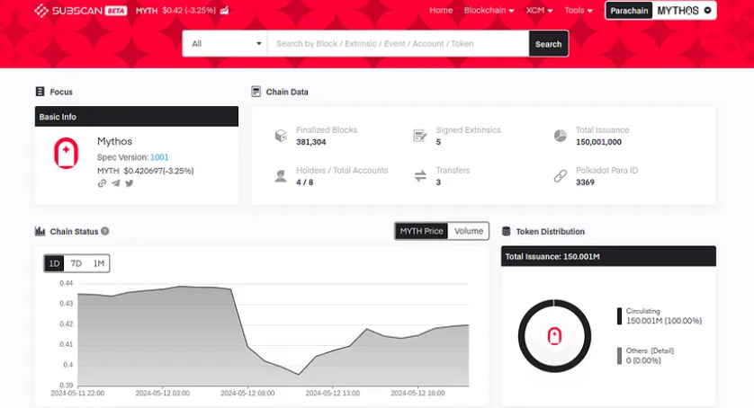Click the Holders account person icon
Viewport: 754px width, 408px height.
click(x=281, y=176)
